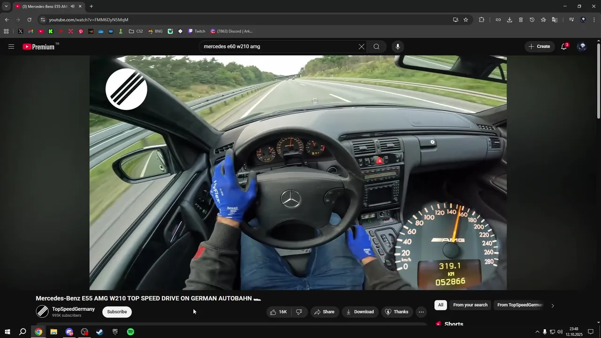Bookmark this page with the star icon
This screenshot has width=601, height=338.
[466, 20]
